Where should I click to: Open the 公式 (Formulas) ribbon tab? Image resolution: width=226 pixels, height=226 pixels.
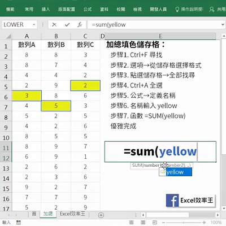click(x=88, y=9)
